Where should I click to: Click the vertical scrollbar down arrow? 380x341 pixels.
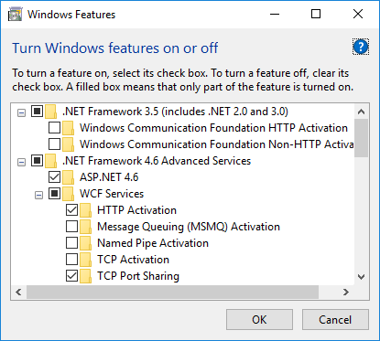362,277
